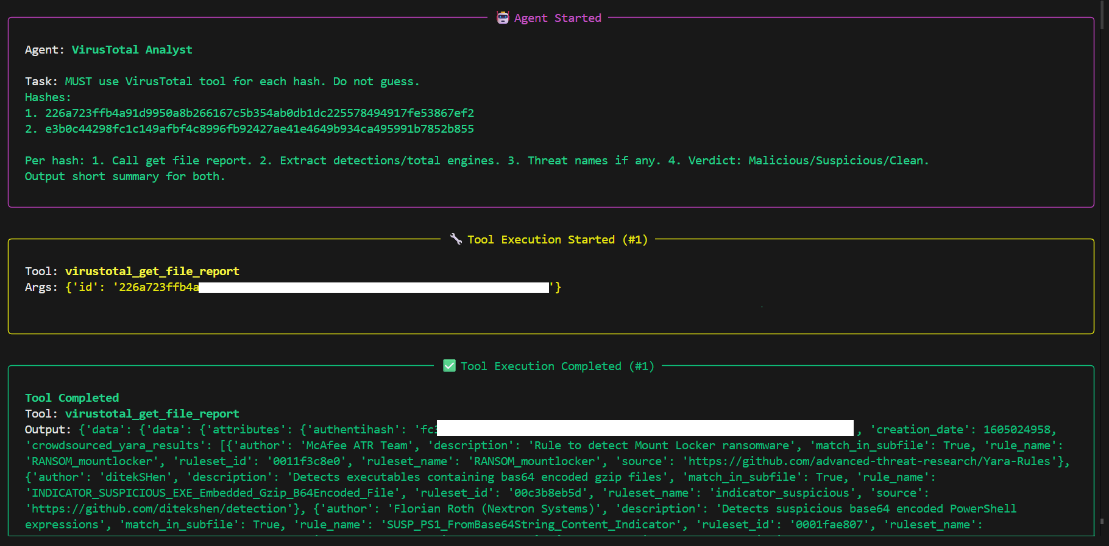Click the wrench icon beside Tool Execution Started
This screenshot has height=546, width=1109.
456,239
